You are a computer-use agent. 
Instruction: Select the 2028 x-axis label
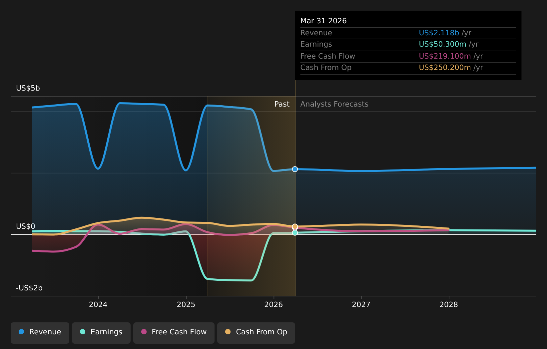tap(449, 305)
